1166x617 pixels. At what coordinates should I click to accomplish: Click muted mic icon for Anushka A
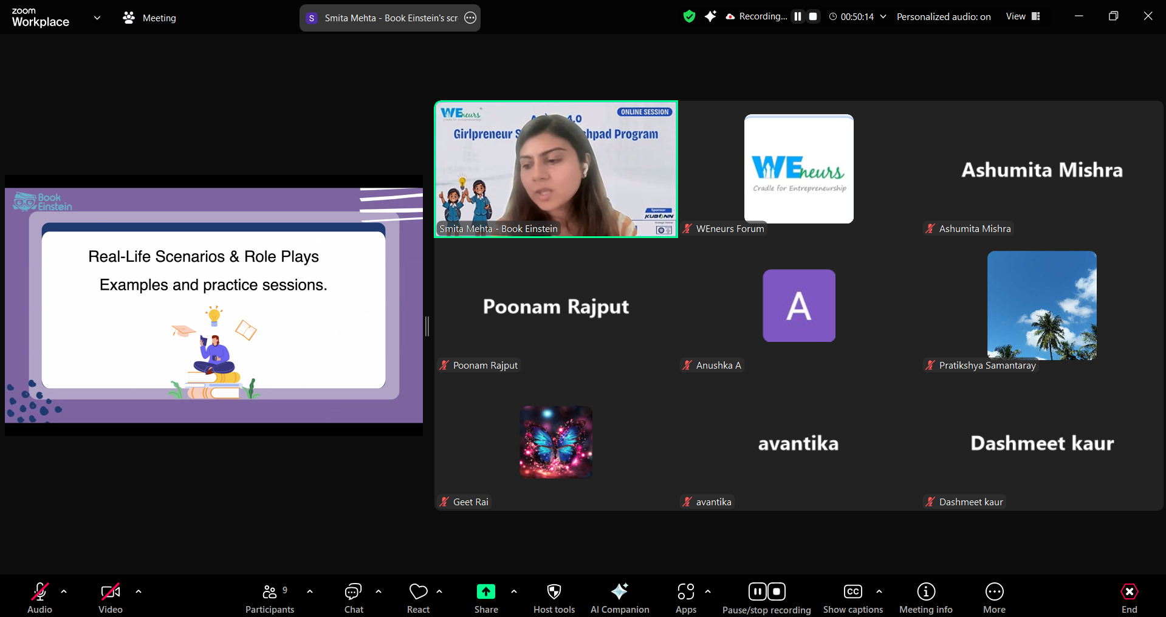[687, 366]
